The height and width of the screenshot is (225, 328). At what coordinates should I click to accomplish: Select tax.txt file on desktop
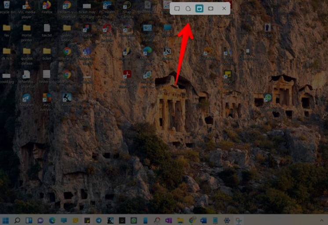47,31
